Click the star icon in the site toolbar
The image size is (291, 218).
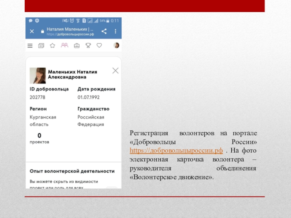(x=52, y=45)
